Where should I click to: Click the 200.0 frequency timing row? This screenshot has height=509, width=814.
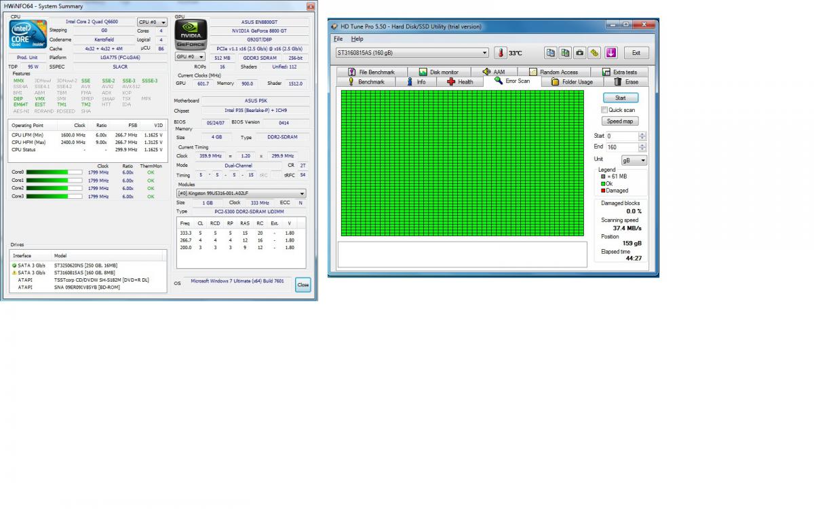(241, 248)
